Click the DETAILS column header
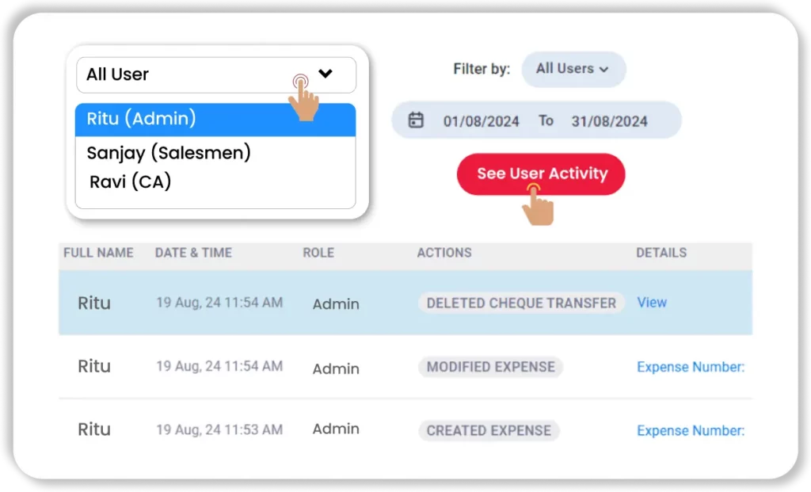Image resolution: width=811 pixels, height=492 pixels. [x=661, y=253]
